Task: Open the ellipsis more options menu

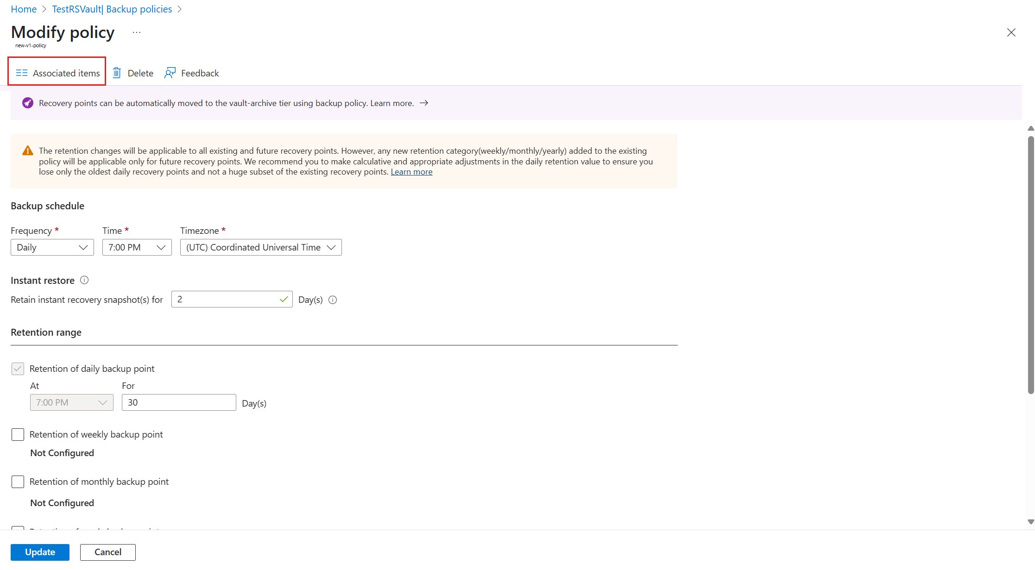Action: pyautogui.click(x=136, y=32)
